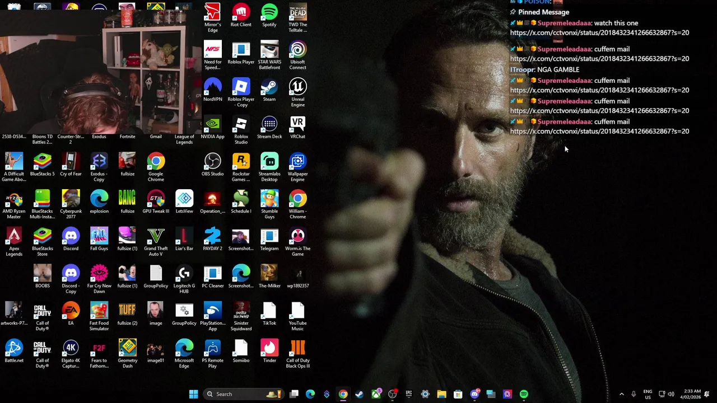Image resolution: width=717 pixels, height=403 pixels.
Task: Select Far Cry New Dawn desktop icon
Action: pyautogui.click(x=99, y=279)
